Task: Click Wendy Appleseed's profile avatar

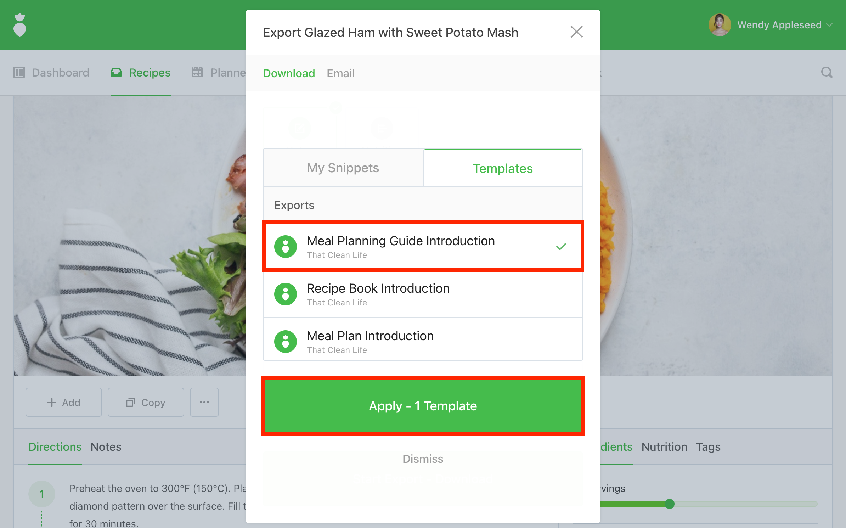Action: pyautogui.click(x=720, y=25)
